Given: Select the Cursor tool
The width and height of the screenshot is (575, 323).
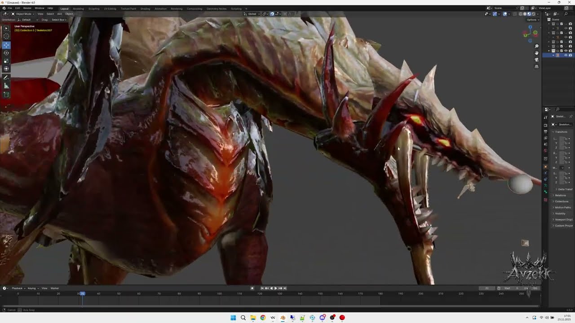Looking at the screenshot, I should pyautogui.click(x=6, y=36).
